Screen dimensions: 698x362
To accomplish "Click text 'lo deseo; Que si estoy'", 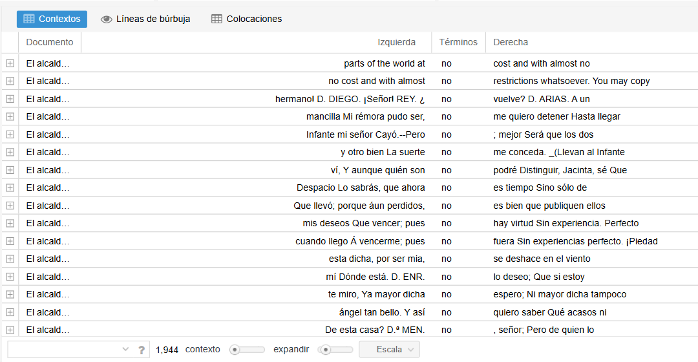I will point(538,277).
